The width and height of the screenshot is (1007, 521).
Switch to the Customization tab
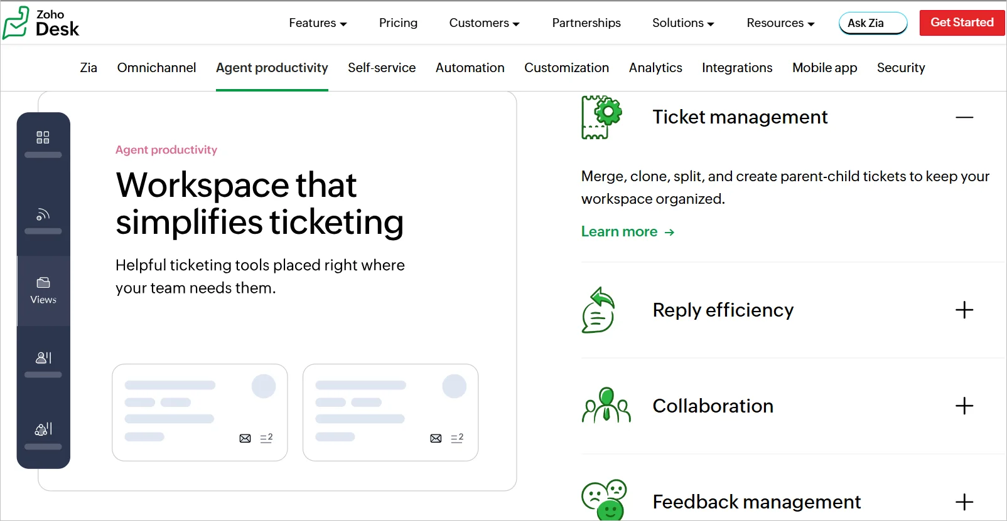point(566,68)
